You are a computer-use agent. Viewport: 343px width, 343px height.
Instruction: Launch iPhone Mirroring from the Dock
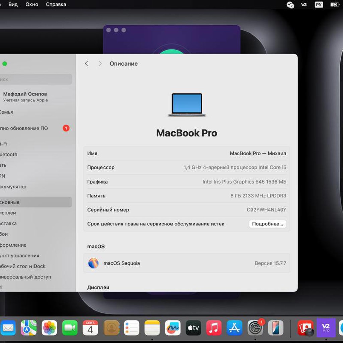click(x=276, y=328)
